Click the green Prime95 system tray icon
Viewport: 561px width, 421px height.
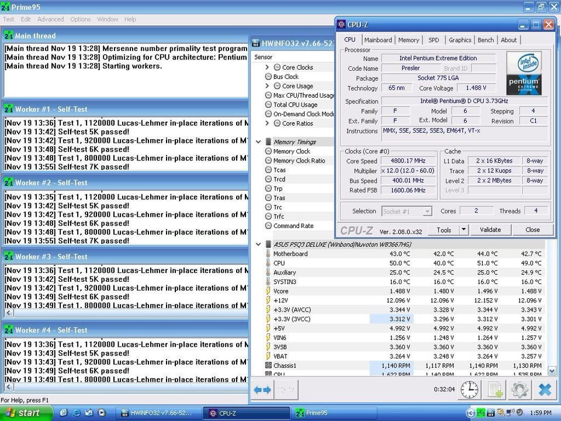tap(481, 413)
